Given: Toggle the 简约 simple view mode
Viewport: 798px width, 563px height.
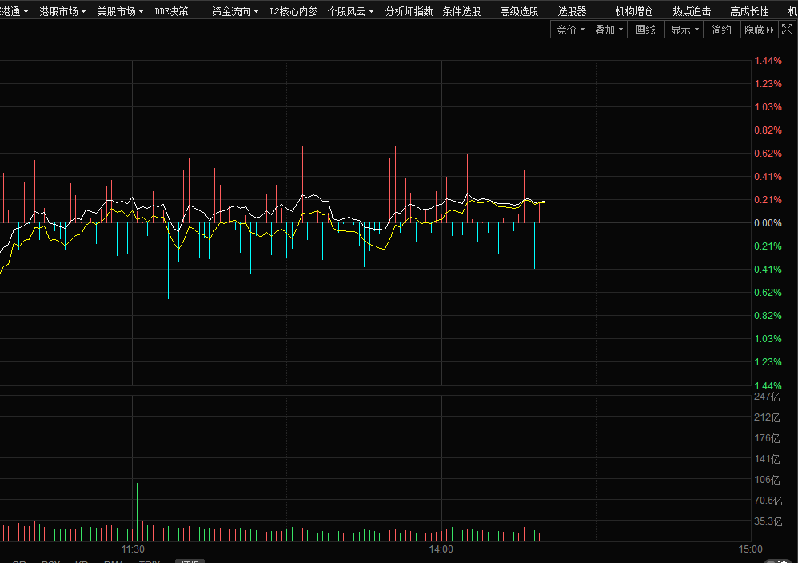Looking at the screenshot, I should pyautogui.click(x=721, y=30).
